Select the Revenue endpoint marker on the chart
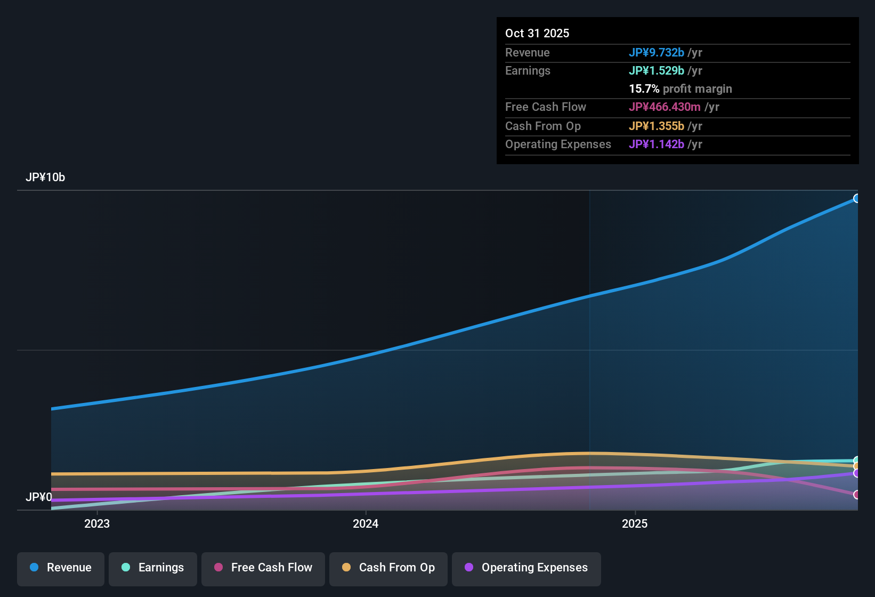 [x=857, y=198]
